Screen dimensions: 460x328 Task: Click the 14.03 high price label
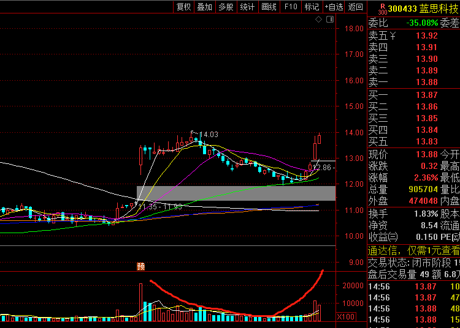(x=209, y=135)
